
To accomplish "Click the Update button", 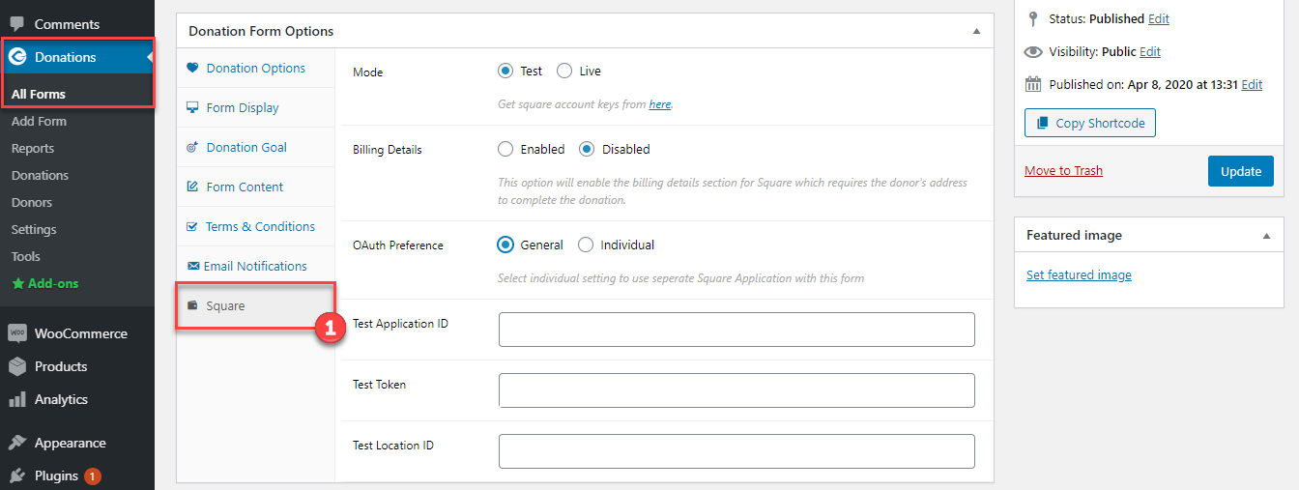I will coord(1241,171).
